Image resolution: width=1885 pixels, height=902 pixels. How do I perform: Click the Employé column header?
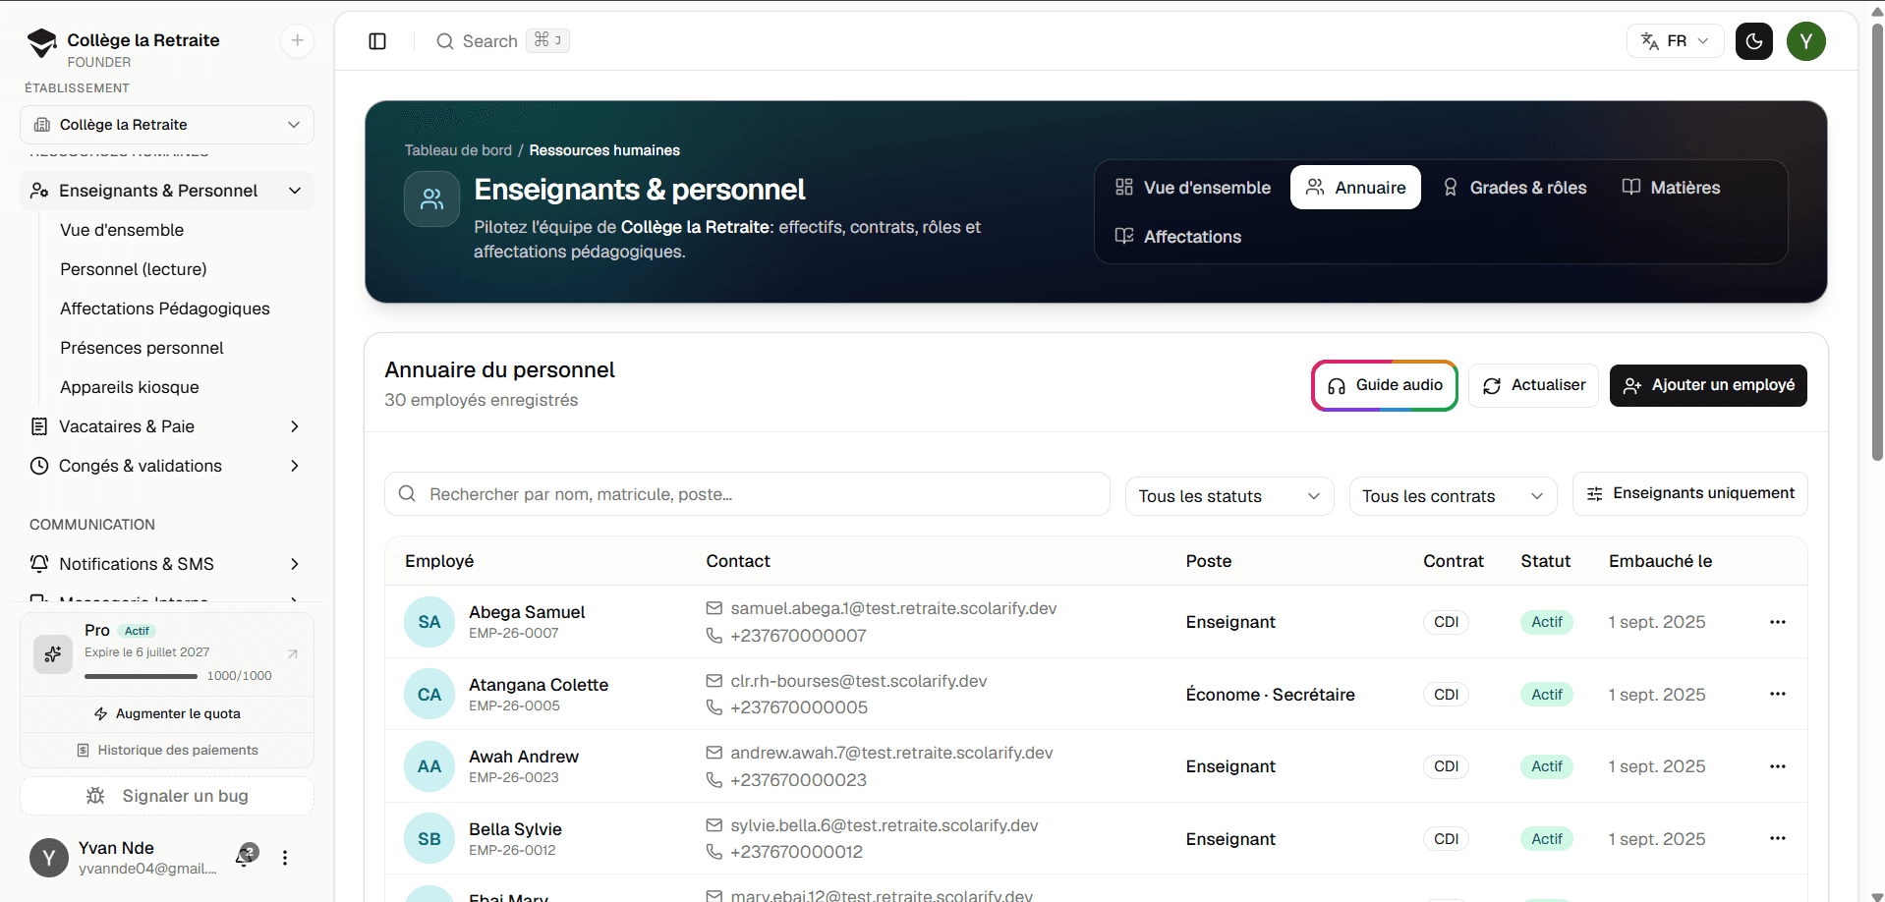439,561
